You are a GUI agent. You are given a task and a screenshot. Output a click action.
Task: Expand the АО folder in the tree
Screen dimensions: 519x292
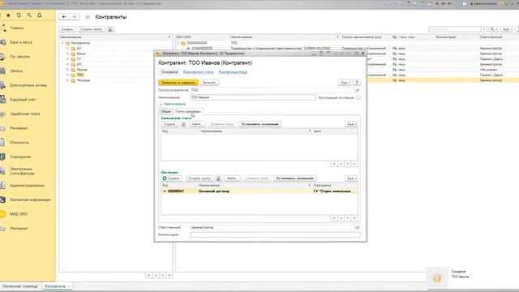point(67,49)
